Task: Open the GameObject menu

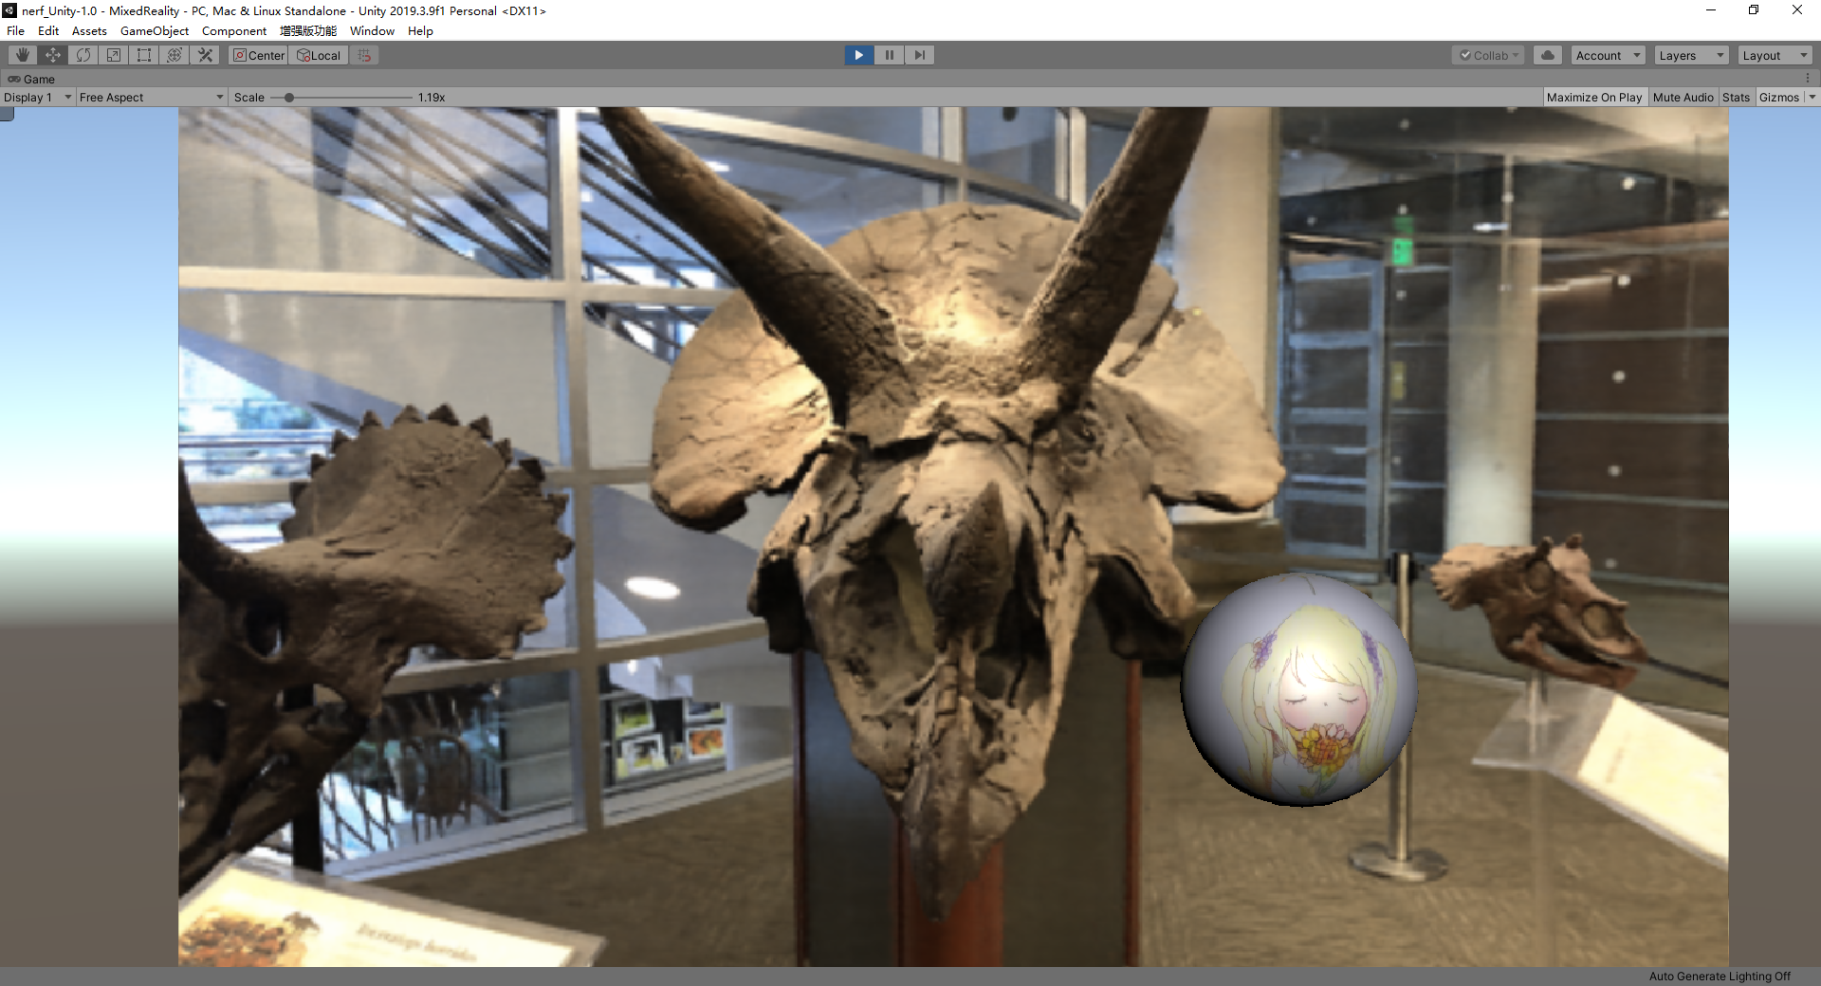Action: pos(154,30)
